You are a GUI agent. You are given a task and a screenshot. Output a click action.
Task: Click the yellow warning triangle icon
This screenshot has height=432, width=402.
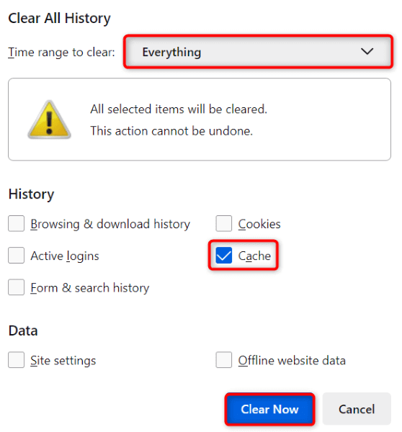pos(50,120)
